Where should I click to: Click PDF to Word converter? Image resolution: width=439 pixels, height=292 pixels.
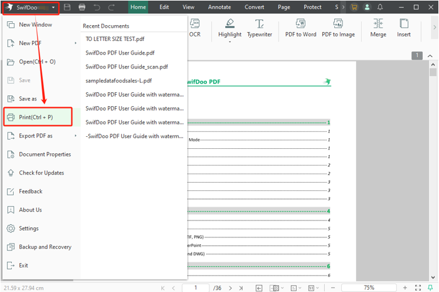[x=300, y=28]
